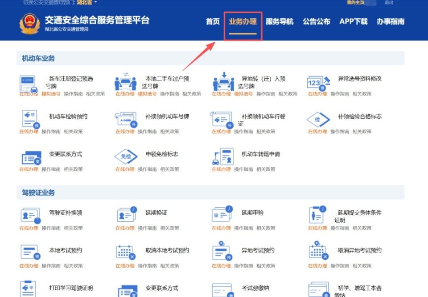Open 操作指南 for 延期换证

click(147, 228)
